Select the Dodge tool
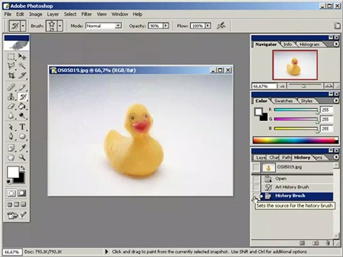The width and height of the screenshot is (343, 257). click(x=22, y=116)
